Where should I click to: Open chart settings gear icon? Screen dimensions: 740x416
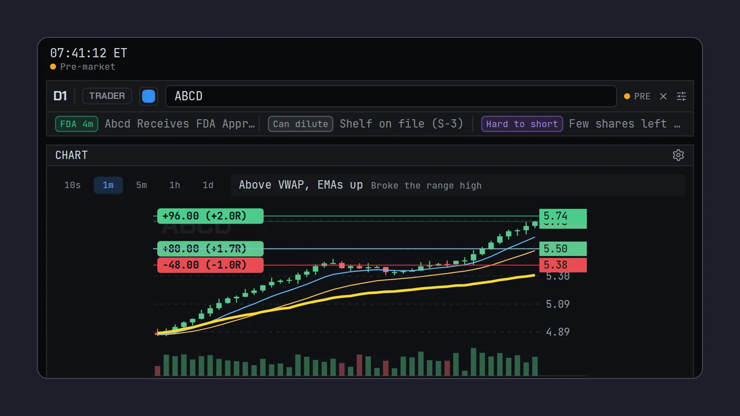pos(678,155)
